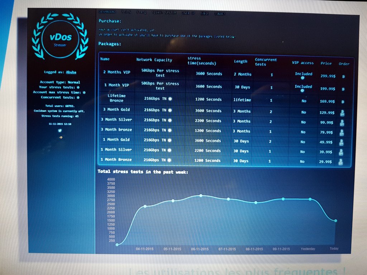Open the T.O.S menu item
367x275 pixels.
pos(126,12)
